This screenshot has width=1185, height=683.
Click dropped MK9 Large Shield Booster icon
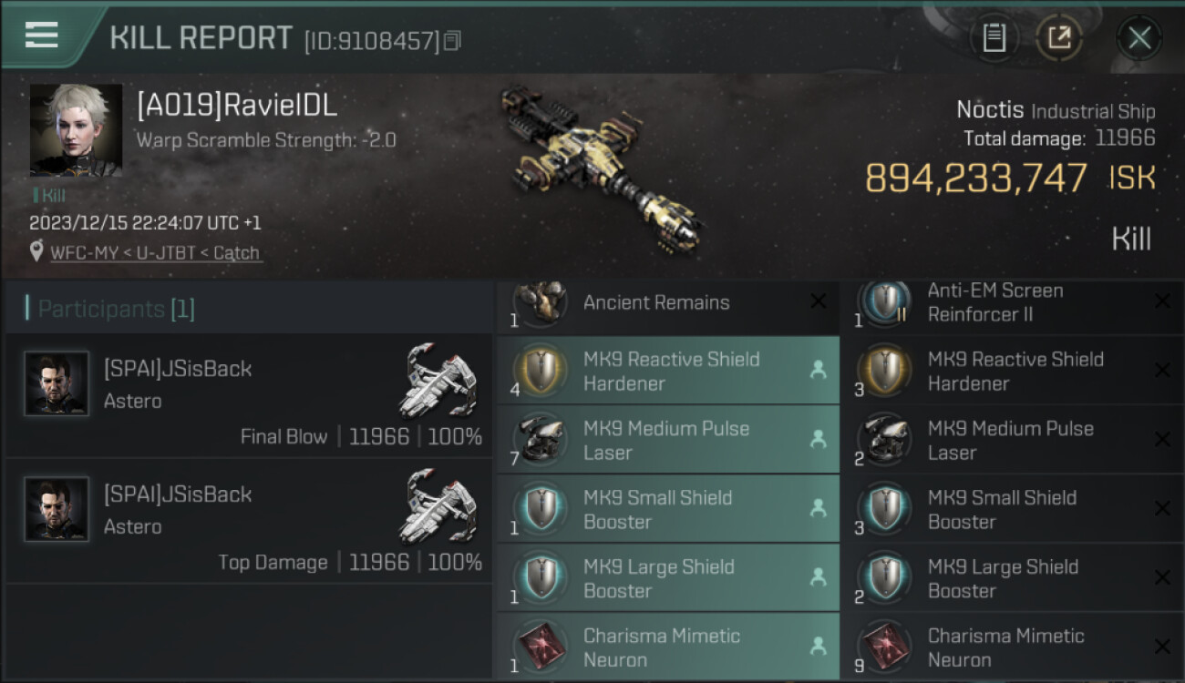pyautogui.click(x=540, y=578)
